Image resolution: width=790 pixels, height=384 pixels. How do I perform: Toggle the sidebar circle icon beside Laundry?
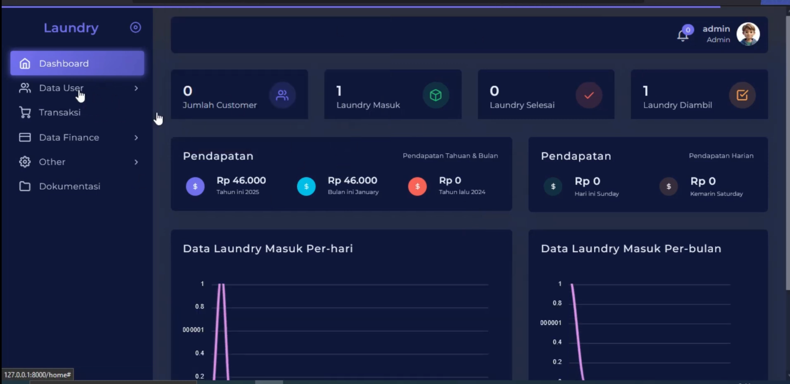click(x=135, y=27)
